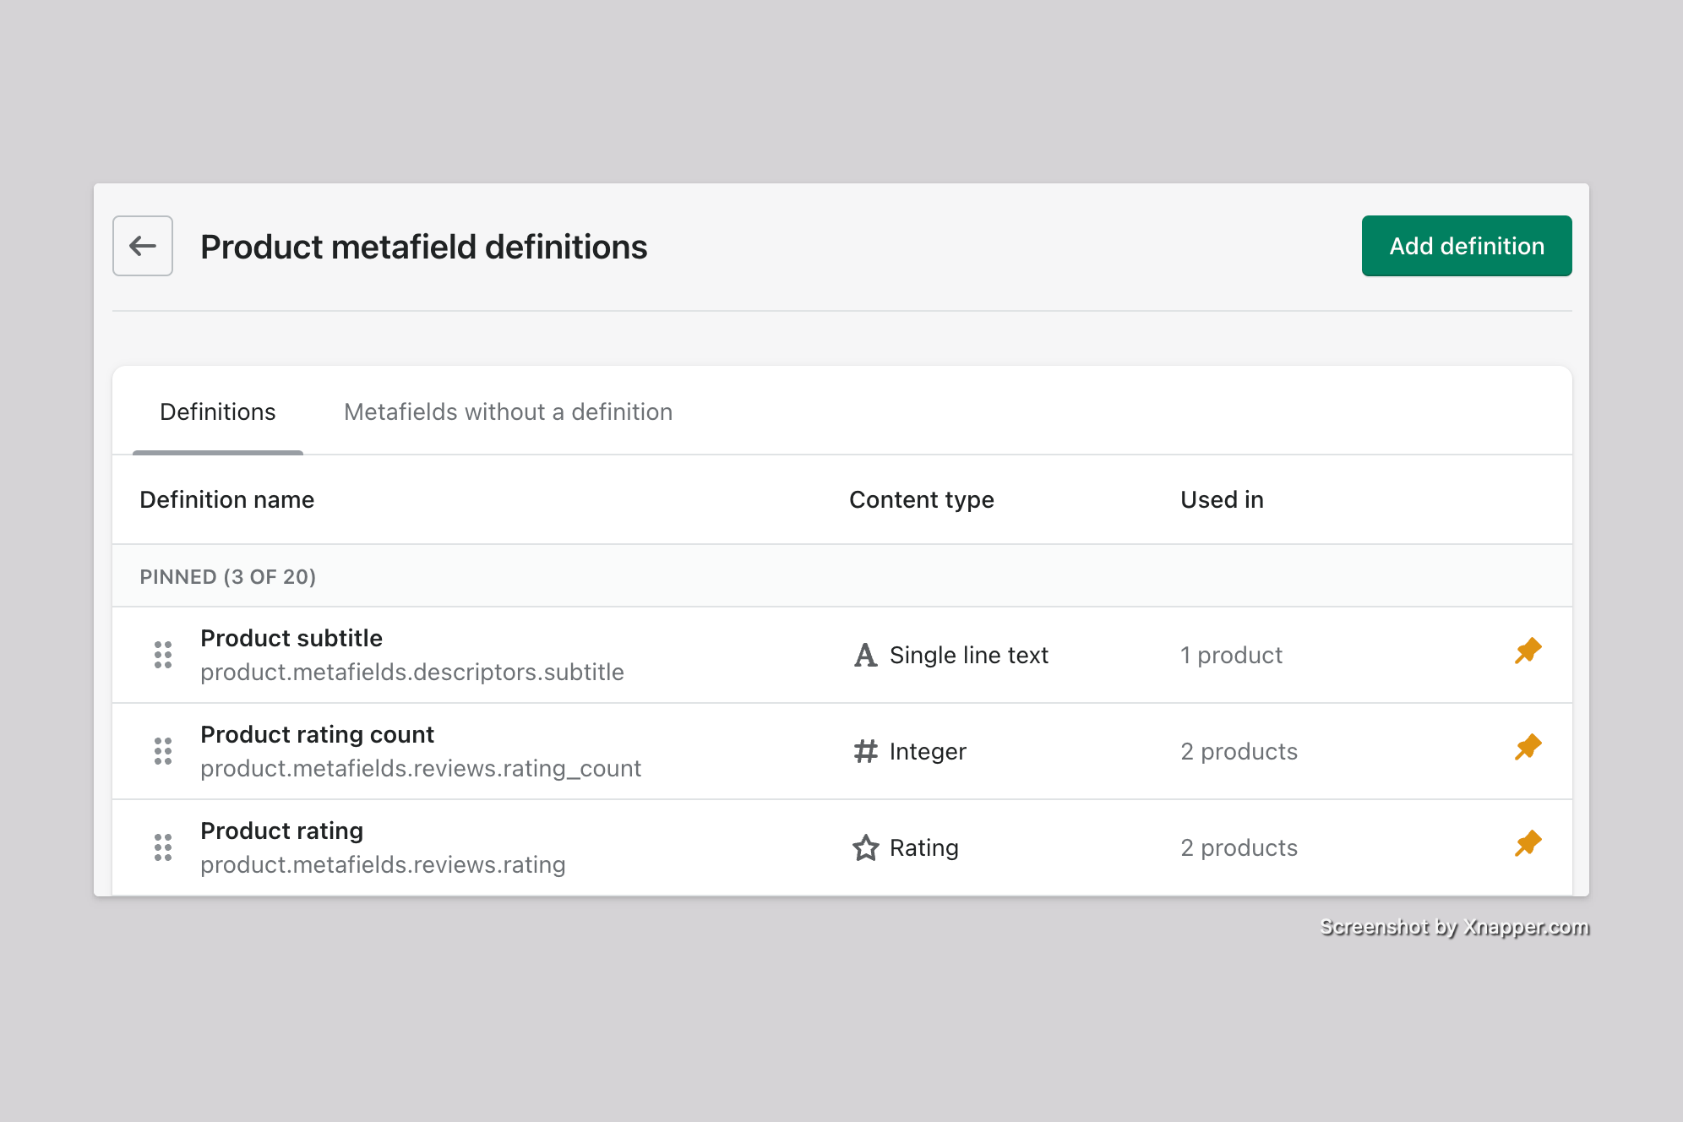Grab the Product rating drag handle
Image resolution: width=1683 pixels, height=1122 pixels.
(163, 847)
